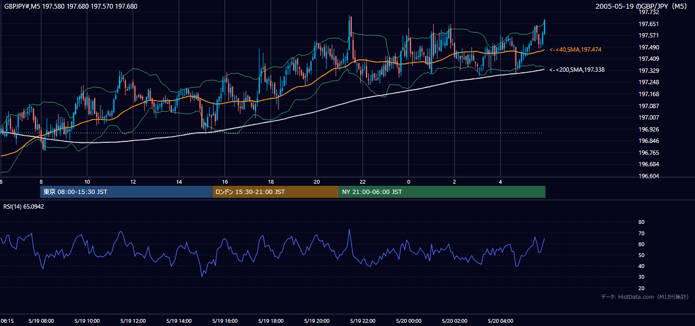Image resolution: width=695 pixels, height=326 pixels.
Task: Click the hour 8 tick under the price chart
Action: coord(41,181)
